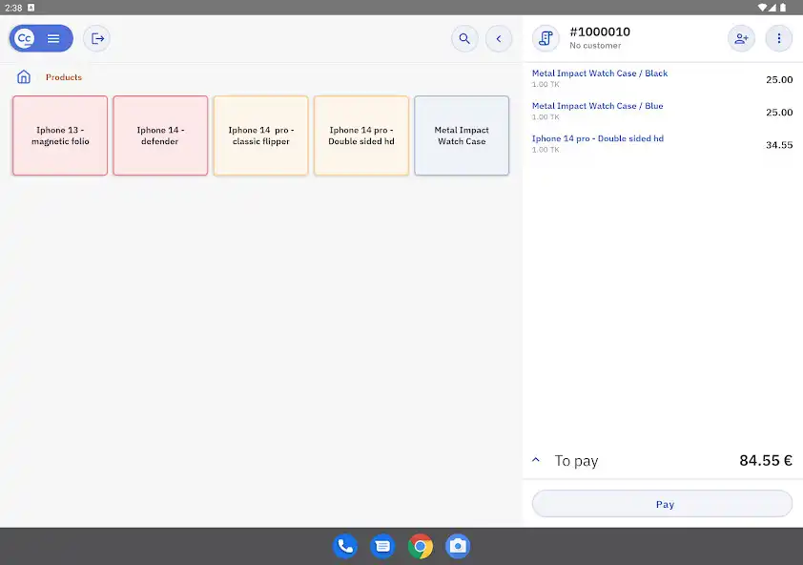Open the hamburger main menu
This screenshot has width=803, height=565.
[x=53, y=39]
